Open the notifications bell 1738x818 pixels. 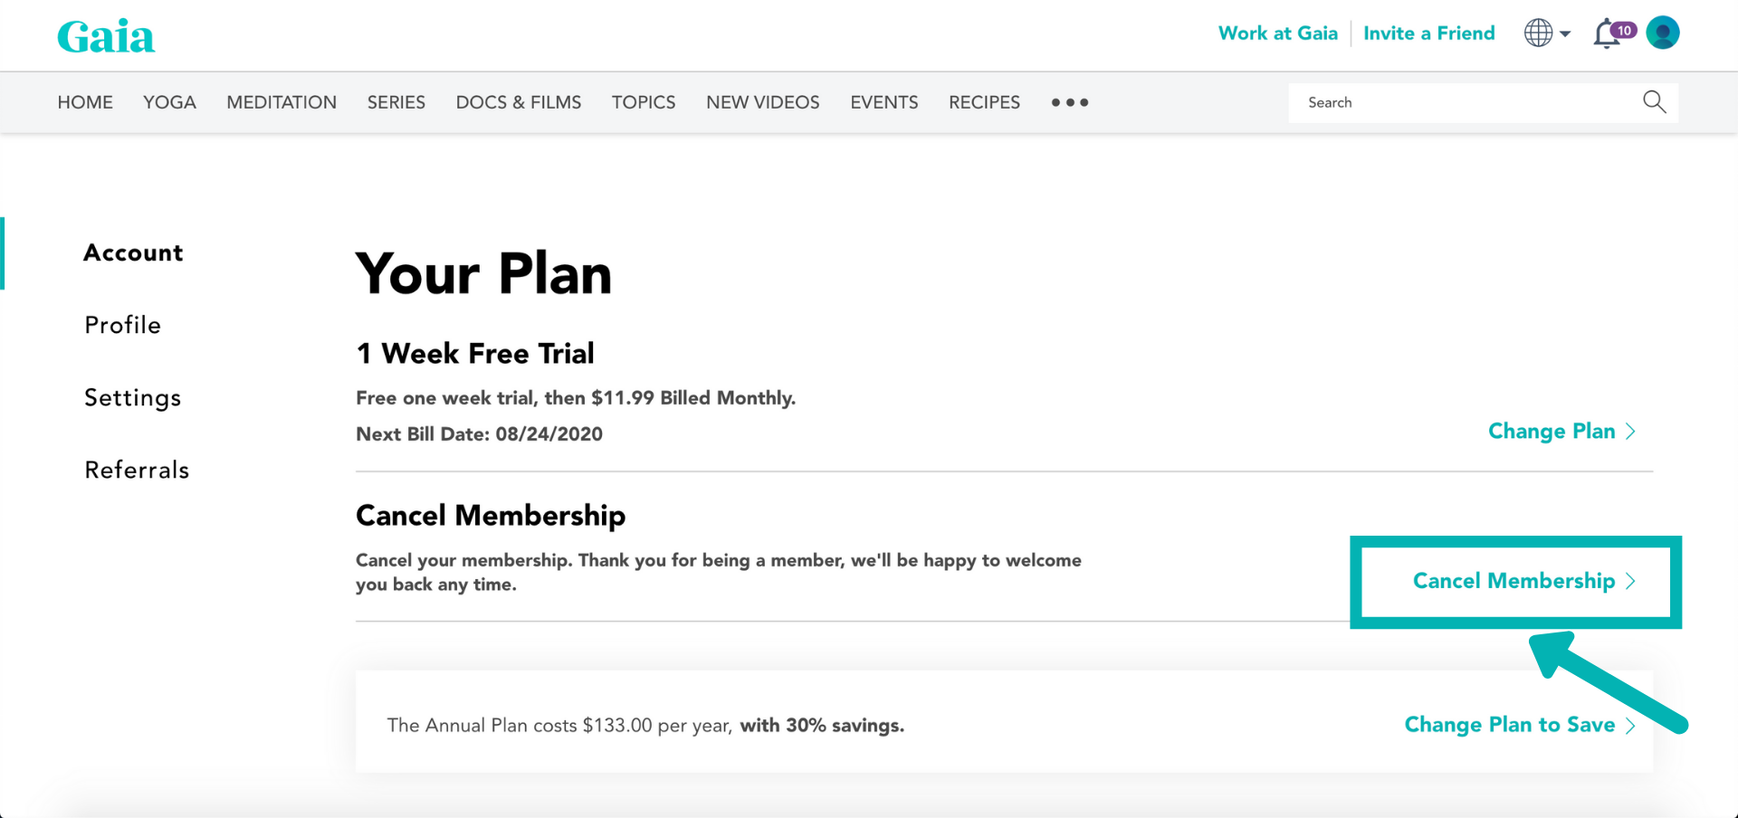pyautogui.click(x=1608, y=34)
